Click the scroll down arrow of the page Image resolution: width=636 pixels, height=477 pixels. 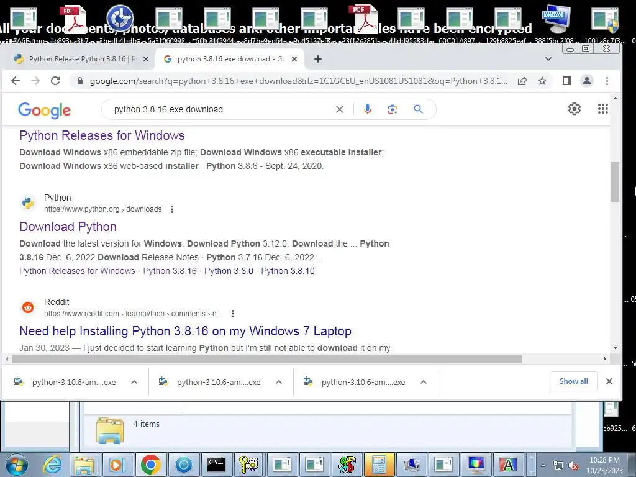[x=616, y=348]
